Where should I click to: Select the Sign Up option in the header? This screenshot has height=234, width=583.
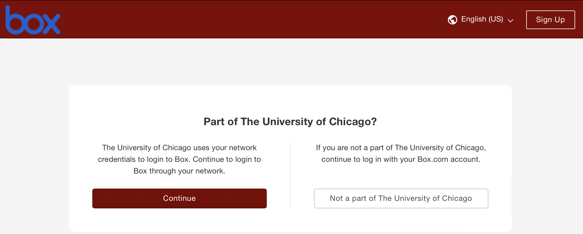click(x=550, y=19)
